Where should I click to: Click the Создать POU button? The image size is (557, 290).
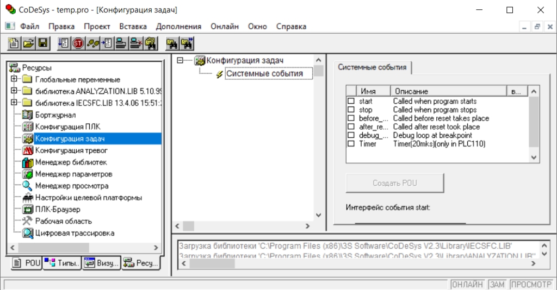click(x=395, y=183)
